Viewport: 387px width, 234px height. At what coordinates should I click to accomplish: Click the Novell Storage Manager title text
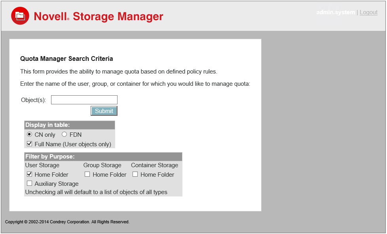click(98, 16)
